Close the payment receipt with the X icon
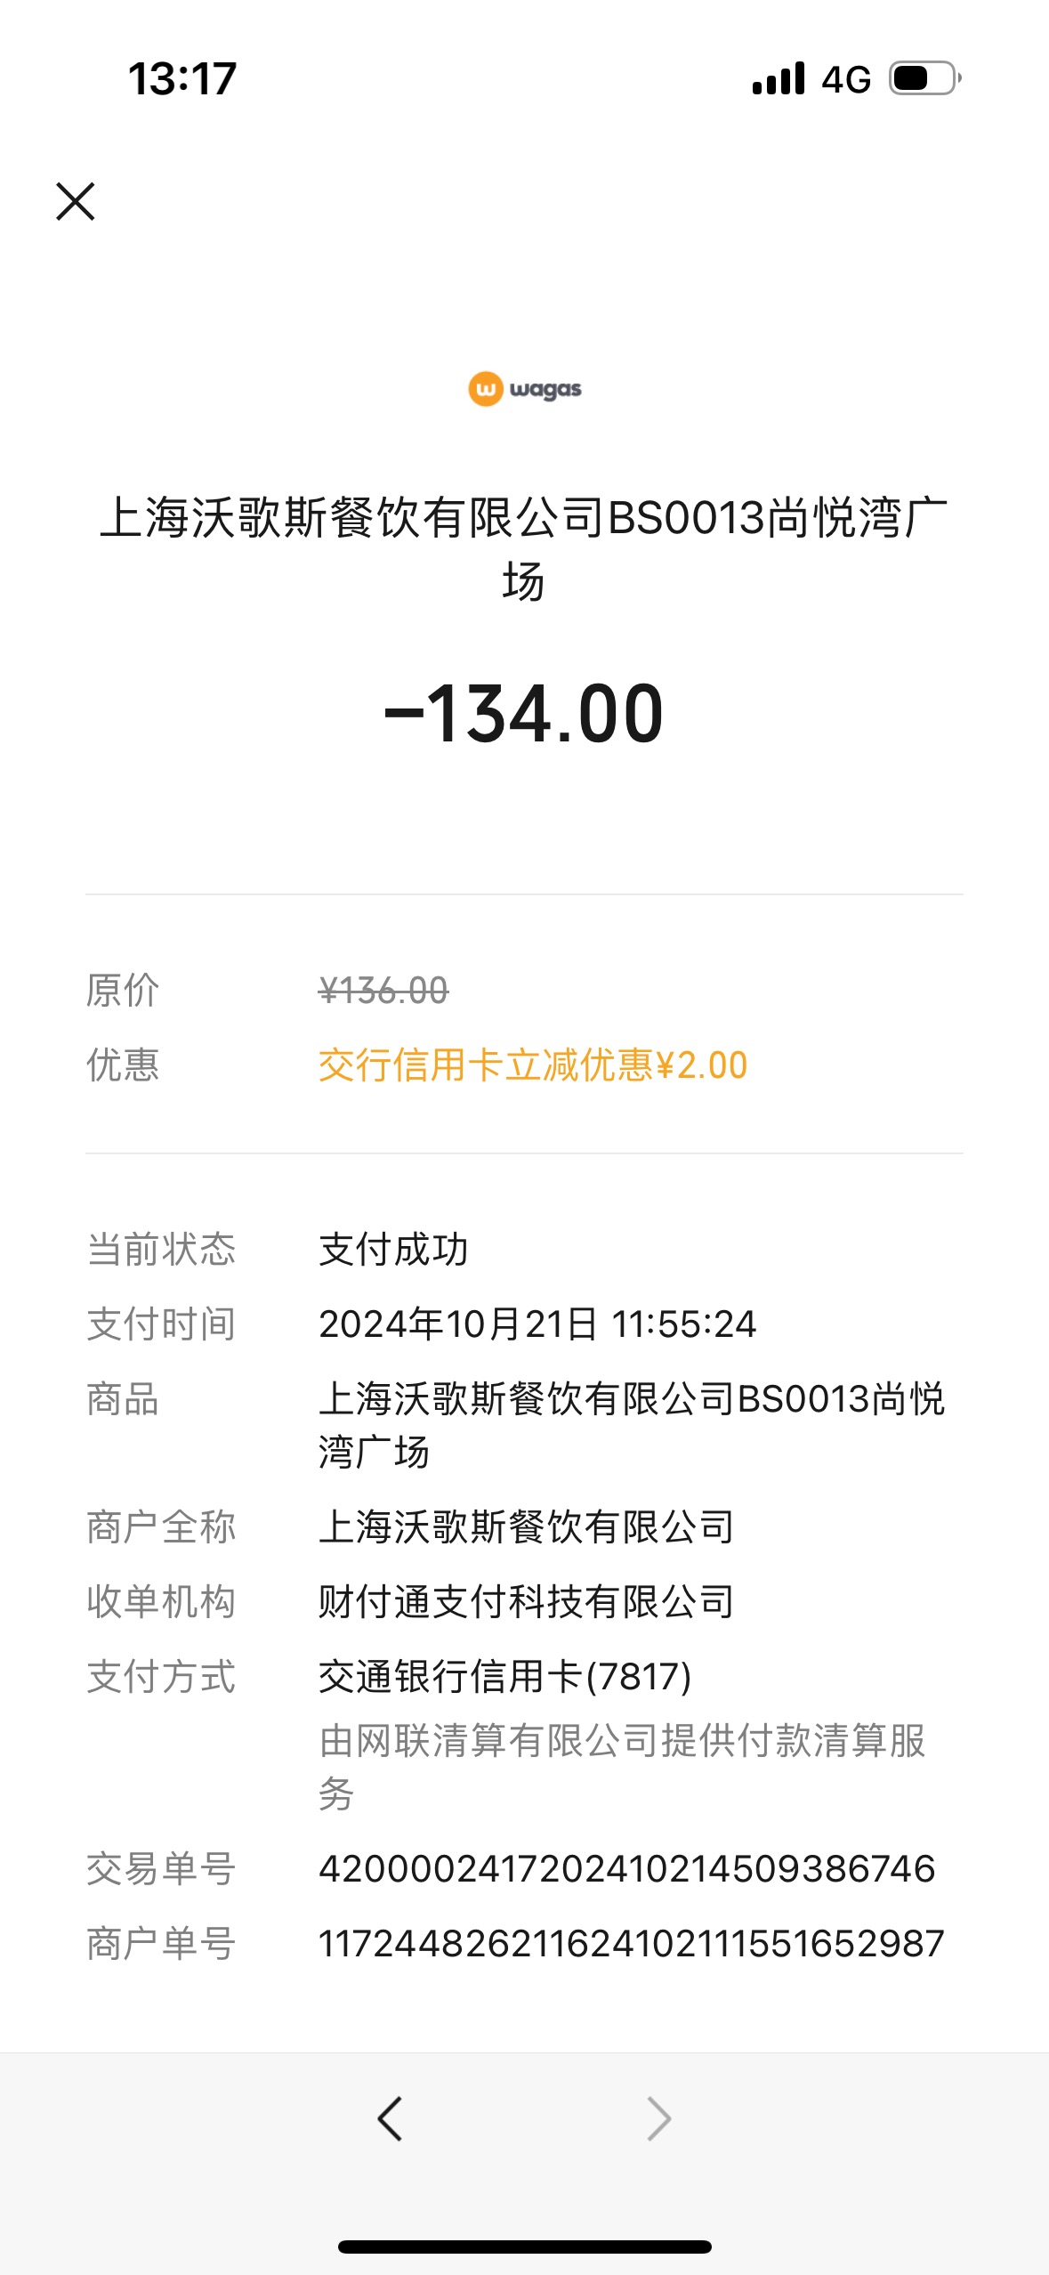Image resolution: width=1049 pixels, height=2275 pixels. 76,201
